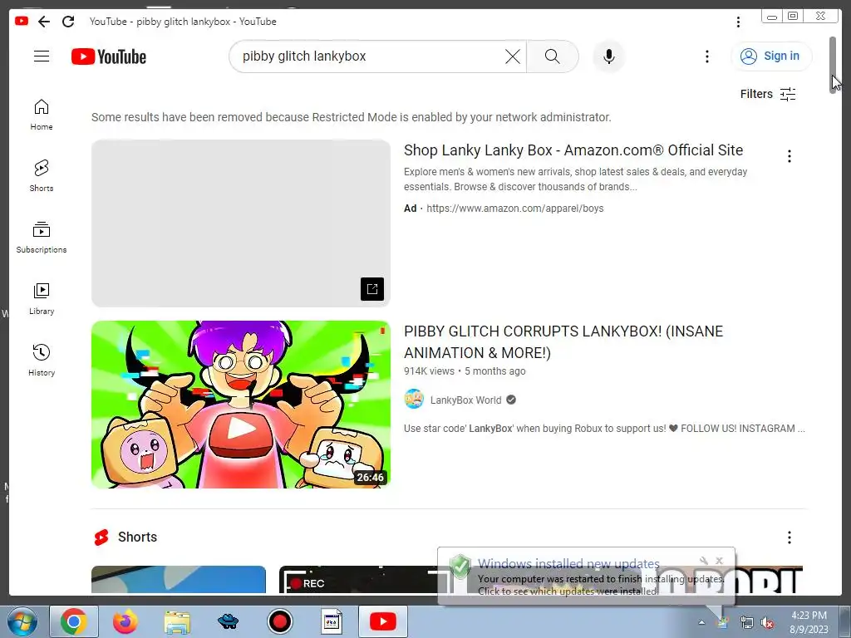Open Subscriptions in sidebar

point(42,237)
